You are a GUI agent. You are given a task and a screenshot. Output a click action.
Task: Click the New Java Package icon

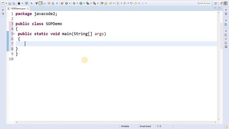tap(62, 3)
